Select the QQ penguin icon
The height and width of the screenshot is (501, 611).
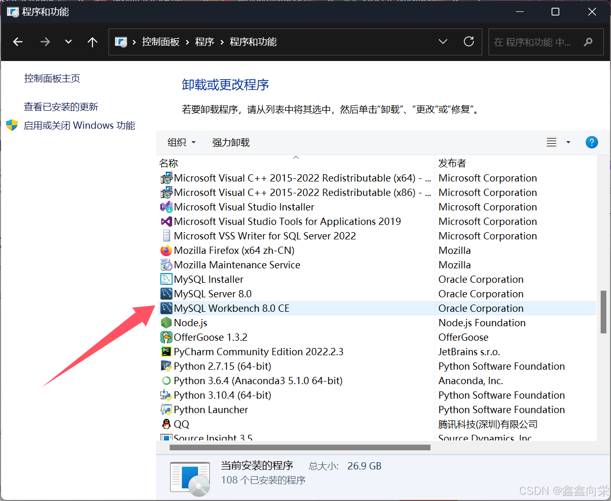click(x=166, y=424)
